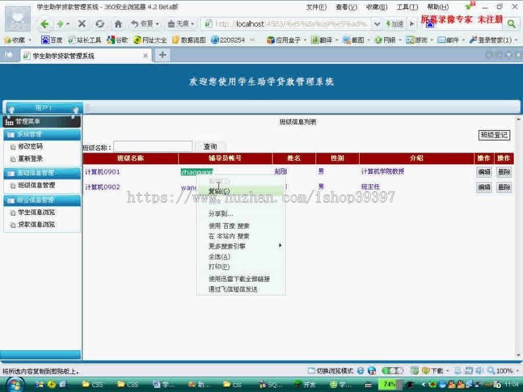Open the 游戏 games dropdown
523x392 pixels.
tap(420, 40)
